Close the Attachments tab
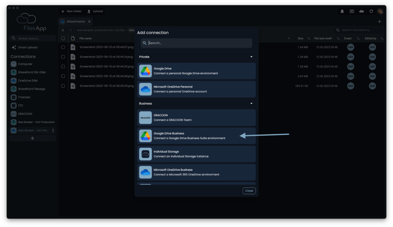Image resolution: width=393 pixels, height=227 pixels. pyautogui.click(x=89, y=22)
